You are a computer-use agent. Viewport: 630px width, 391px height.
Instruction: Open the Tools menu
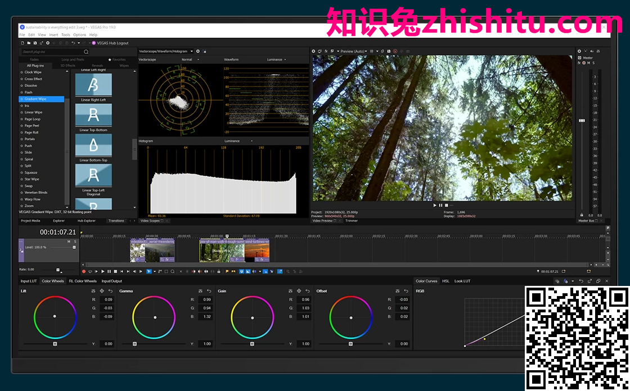pos(65,35)
